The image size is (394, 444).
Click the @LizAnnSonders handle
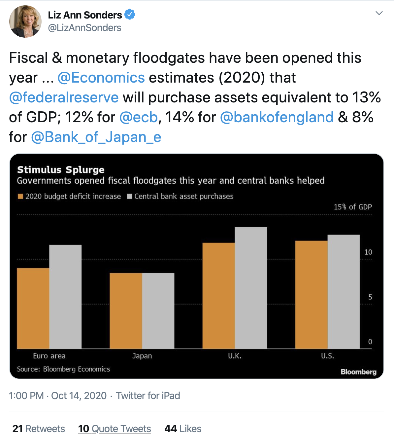[x=84, y=28]
